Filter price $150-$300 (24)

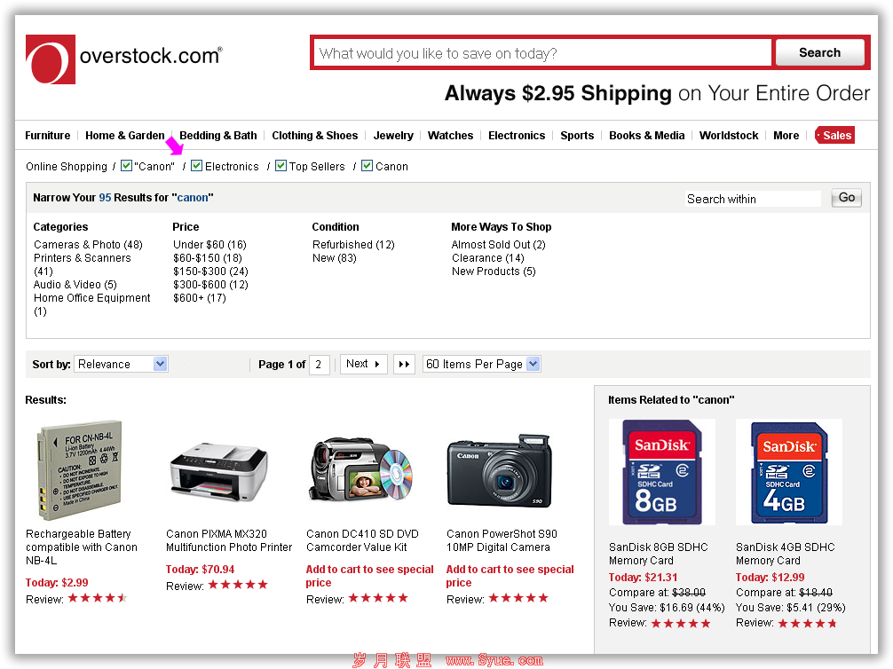click(210, 272)
